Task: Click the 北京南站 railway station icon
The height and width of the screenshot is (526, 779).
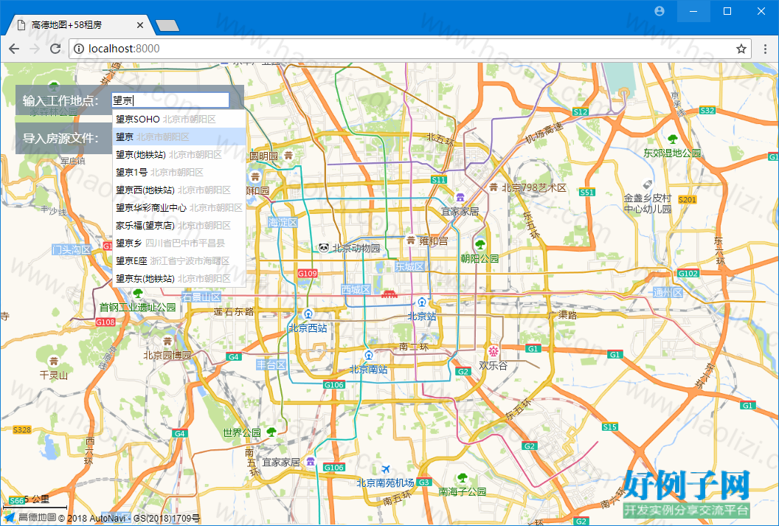Action: pyautogui.click(x=369, y=355)
